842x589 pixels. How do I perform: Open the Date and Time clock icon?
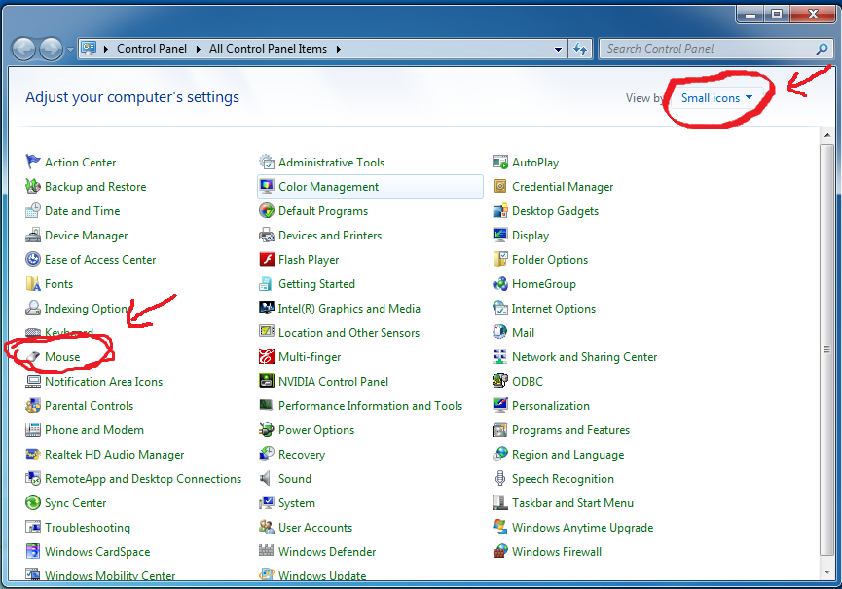coord(33,210)
